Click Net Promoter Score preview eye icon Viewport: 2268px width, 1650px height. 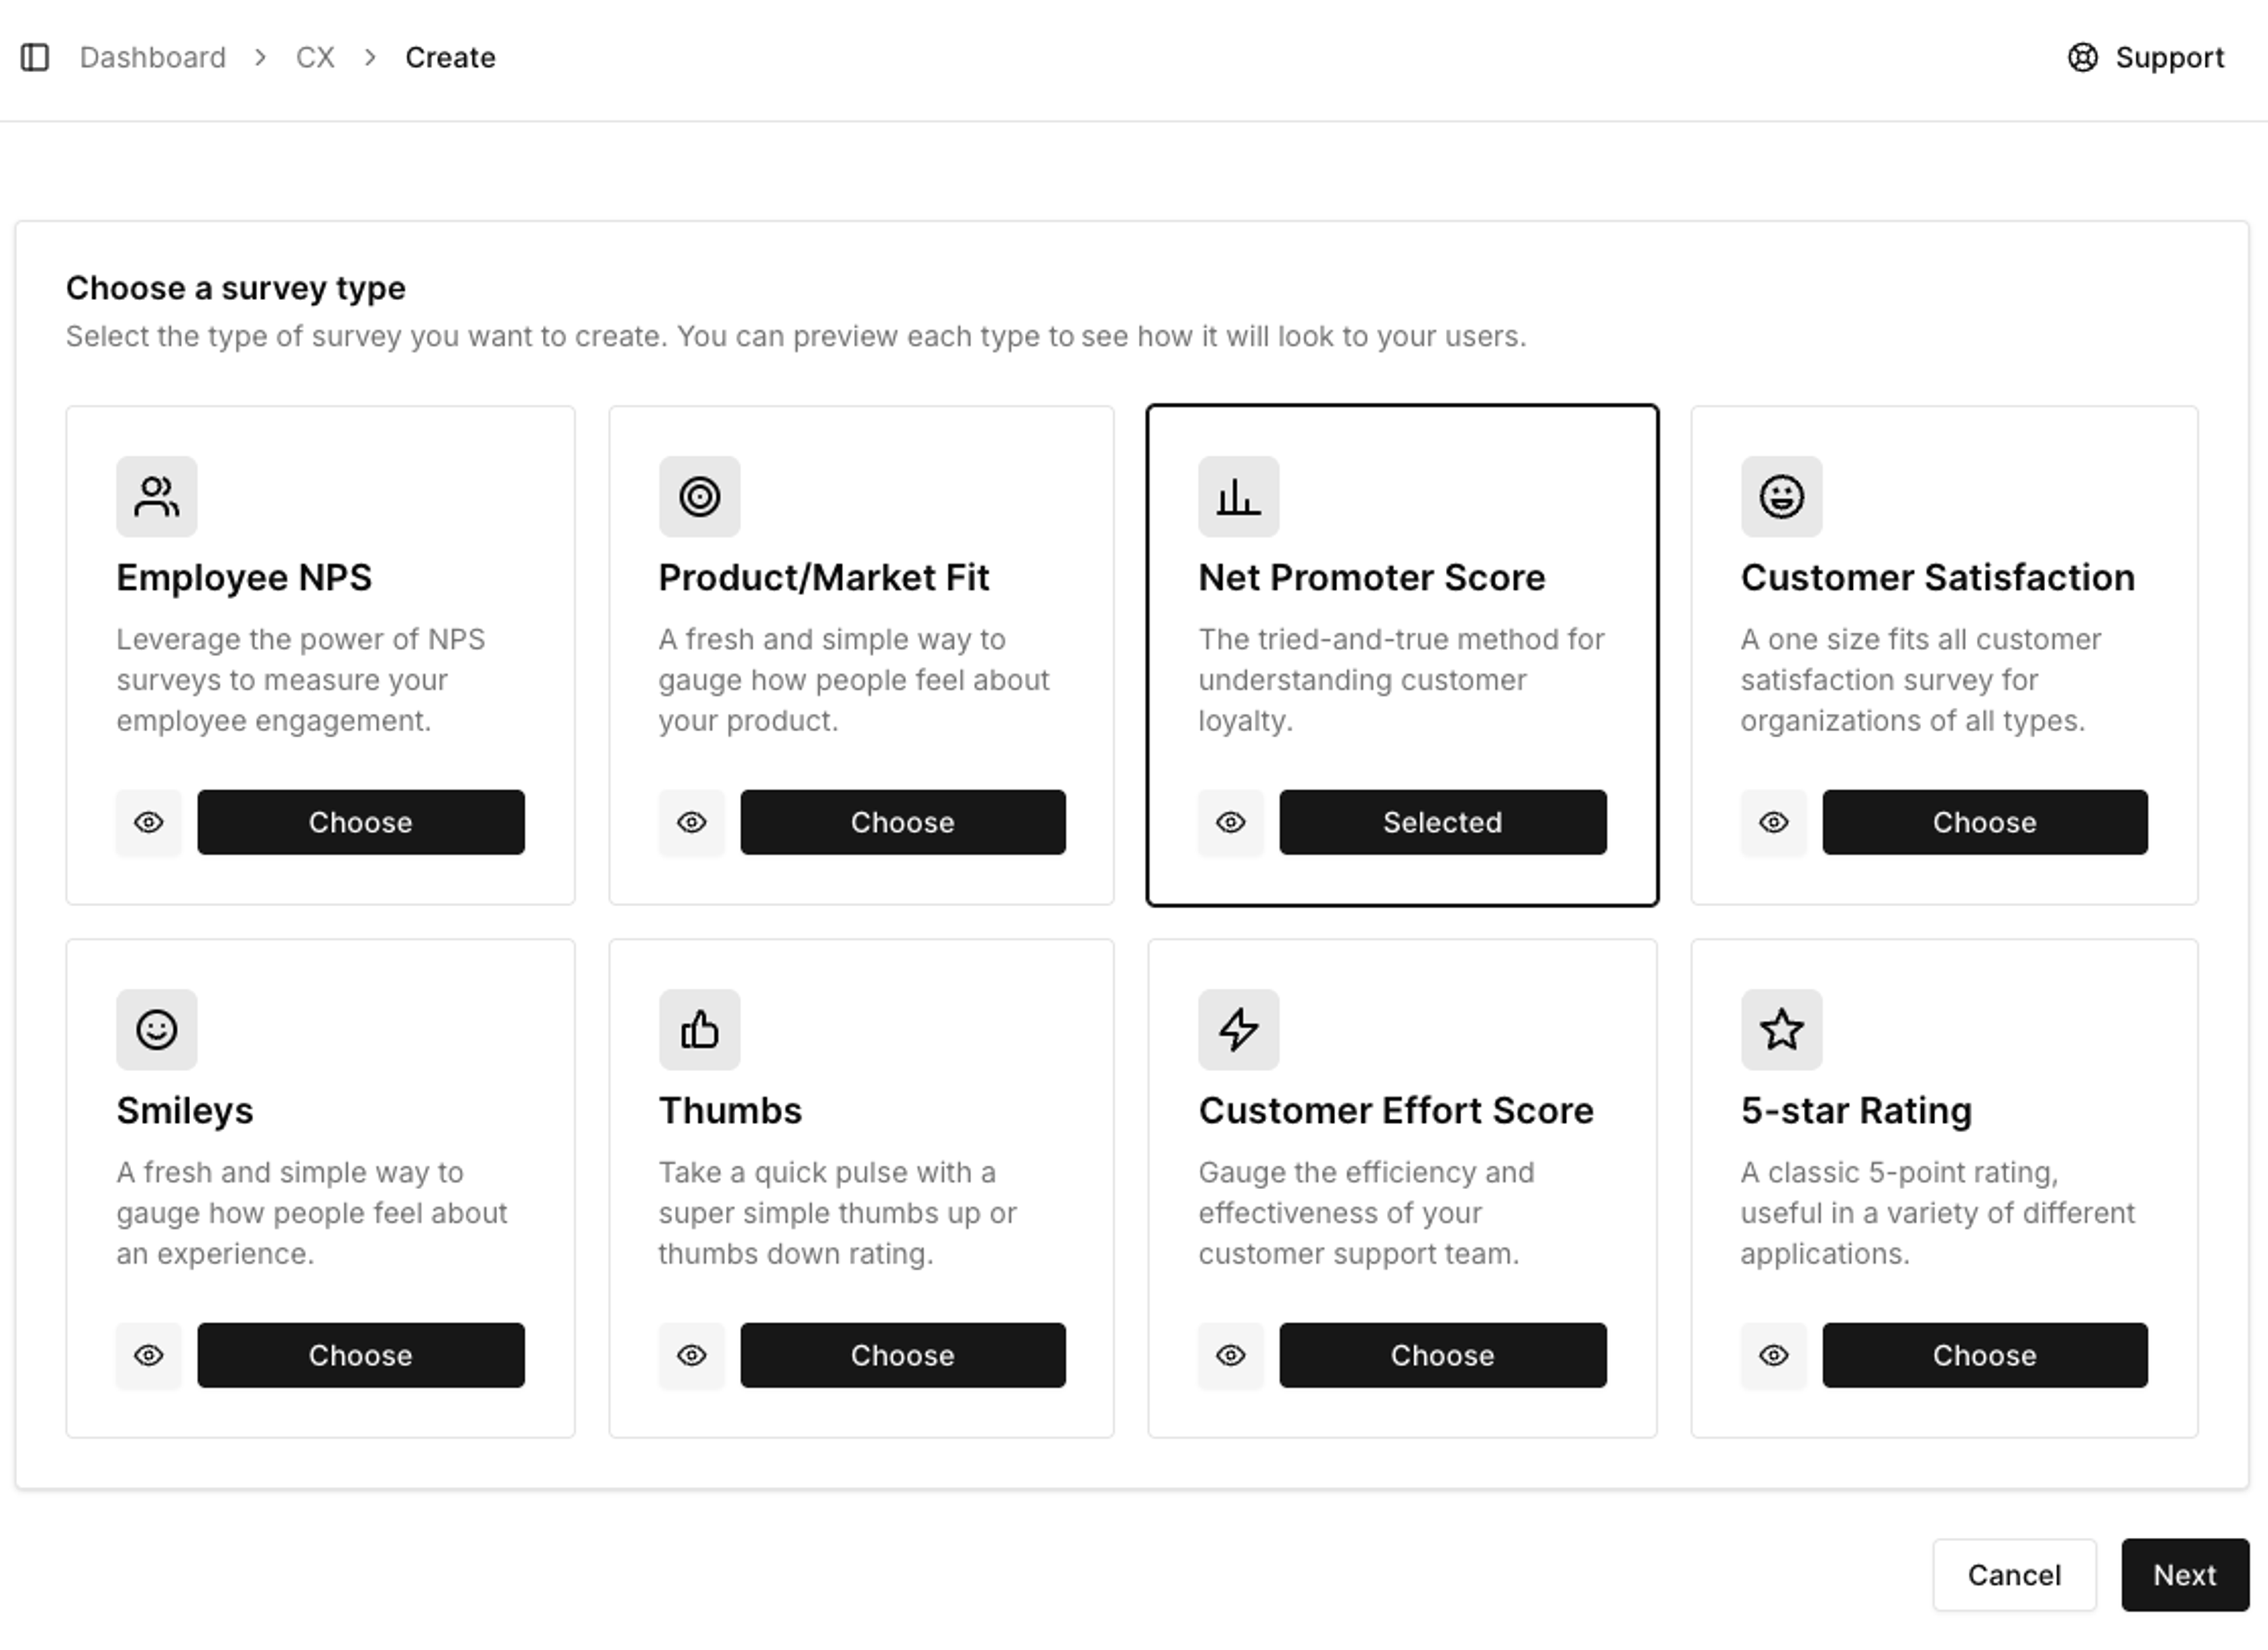click(1230, 822)
